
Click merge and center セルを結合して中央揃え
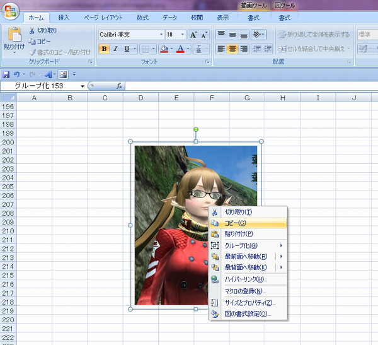tap(312, 49)
